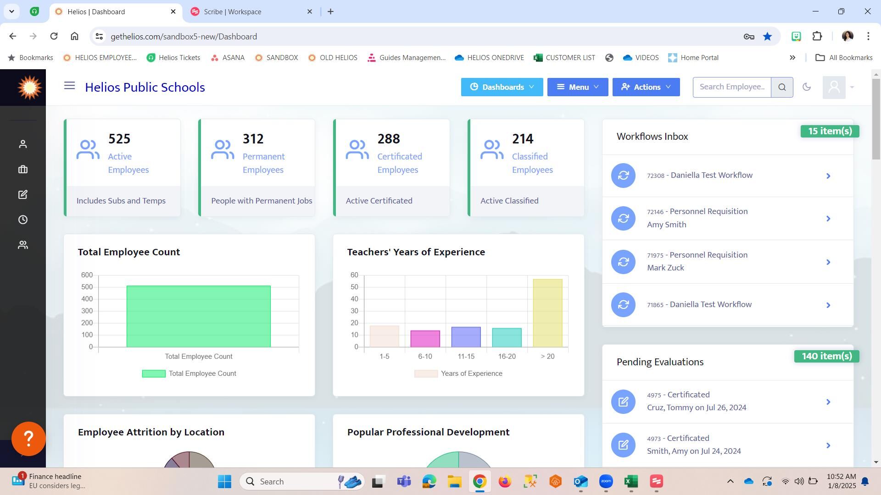881x495 pixels.
Task: Open workflow 72308 Daniella Test Workflow
Action: point(711,176)
